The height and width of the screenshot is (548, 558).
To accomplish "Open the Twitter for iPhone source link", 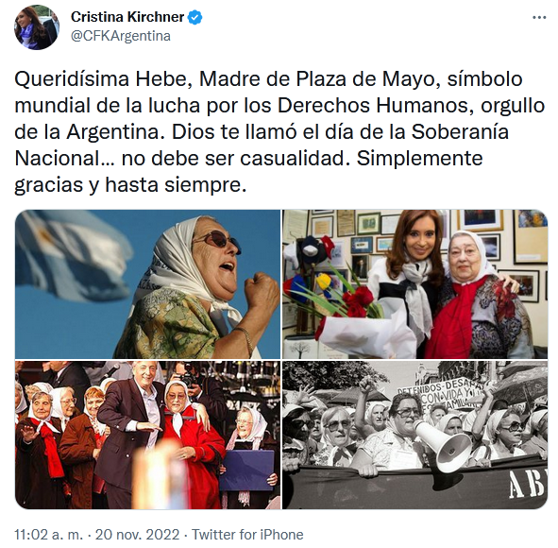I will pyautogui.click(x=247, y=535).
